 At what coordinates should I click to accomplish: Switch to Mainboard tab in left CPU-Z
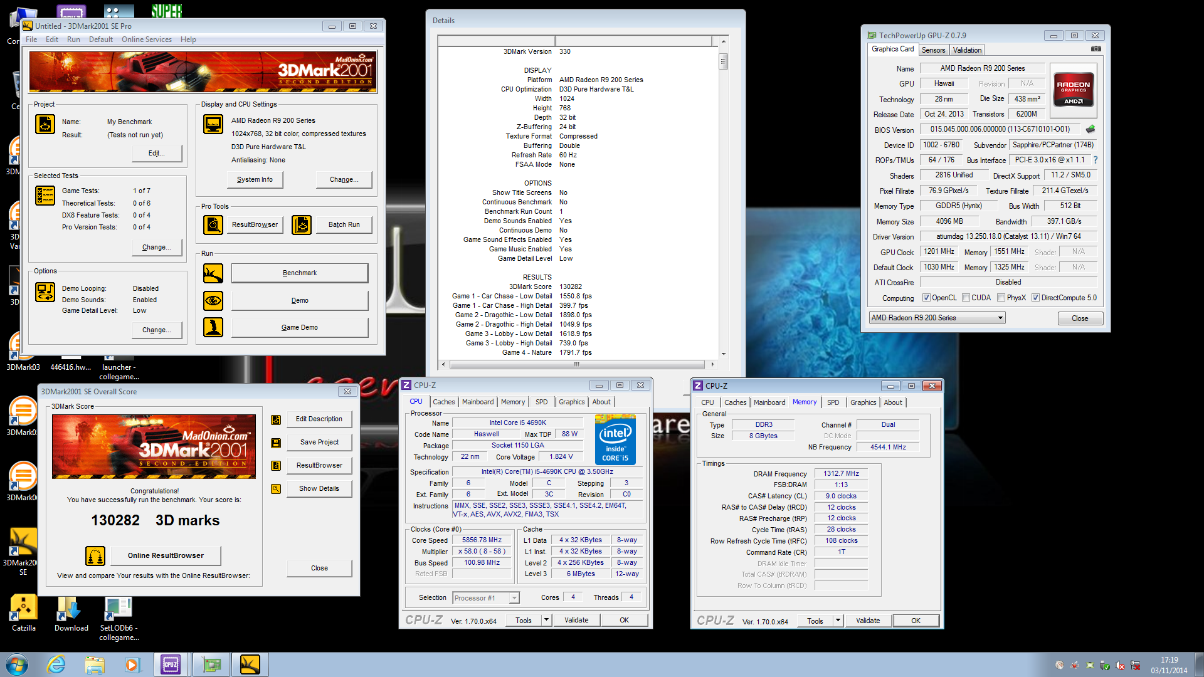pos(478,402)
